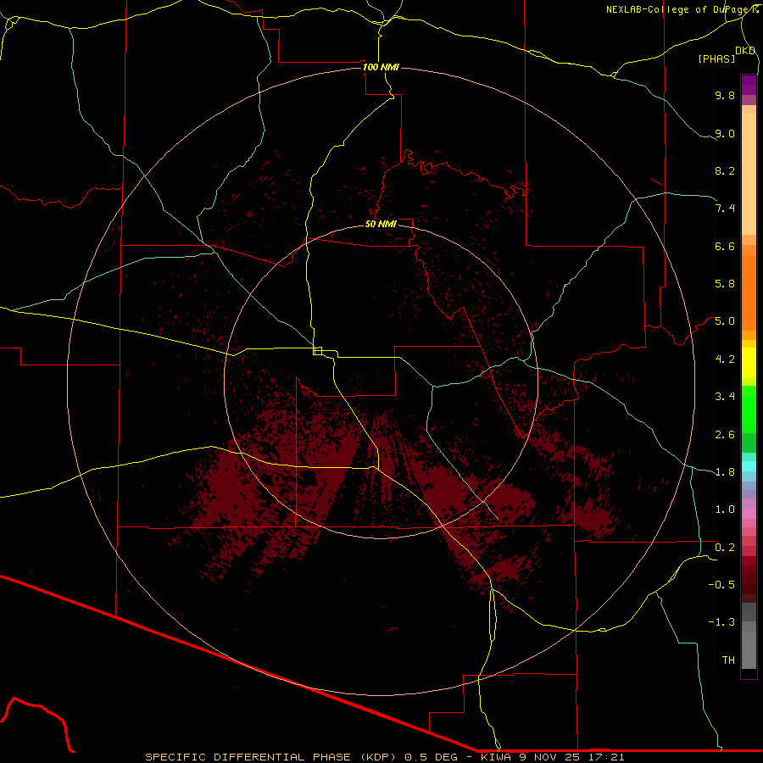Click the 5.0 value on the color scale

(x=725, y=321)
